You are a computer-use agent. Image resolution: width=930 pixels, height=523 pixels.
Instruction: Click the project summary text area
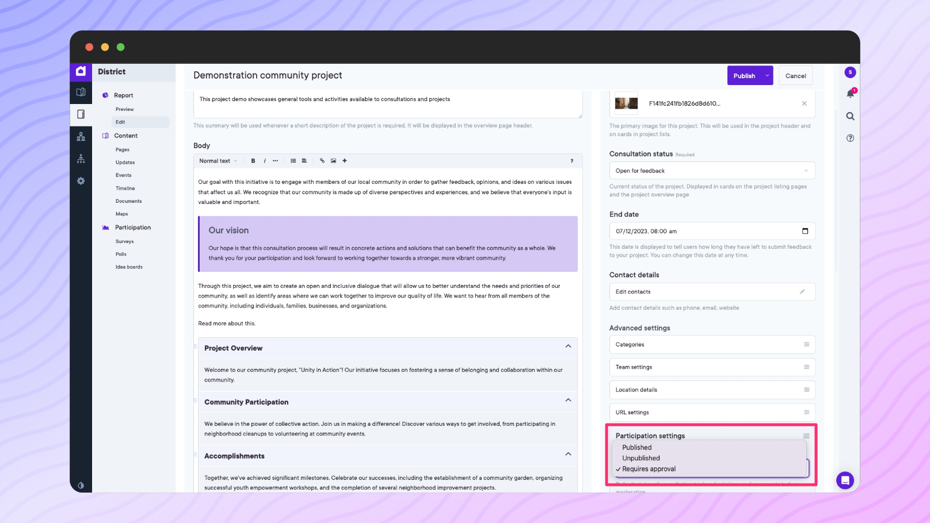pyautogui.click(x=388, y=104)
